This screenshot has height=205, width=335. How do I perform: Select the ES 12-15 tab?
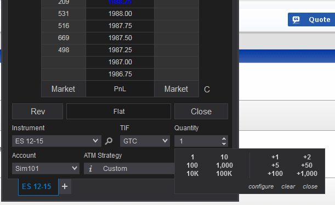(x=38, y=186)
